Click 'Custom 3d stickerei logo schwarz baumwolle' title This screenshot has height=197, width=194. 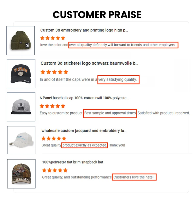click(89, 63)
